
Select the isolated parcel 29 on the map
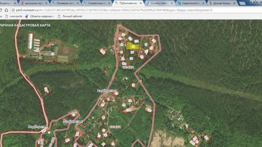click(x=133, y=85)
